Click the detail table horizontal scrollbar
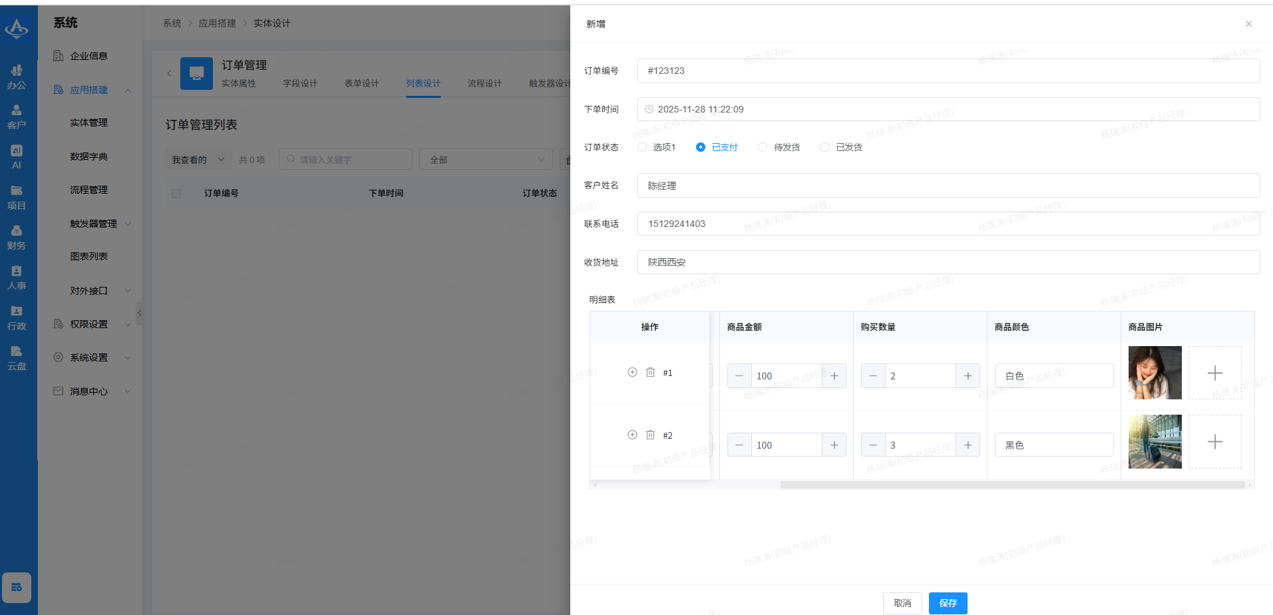Image resolution: width=1273 pixels, height=615 pixels. point(1011,485)
